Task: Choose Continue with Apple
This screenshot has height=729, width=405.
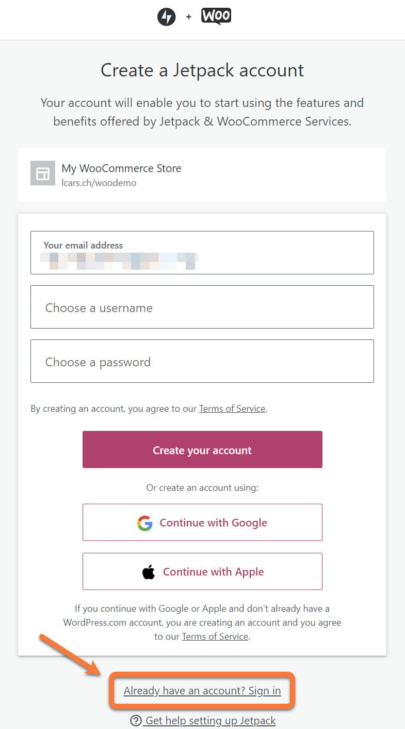Action: click(202, 571)
